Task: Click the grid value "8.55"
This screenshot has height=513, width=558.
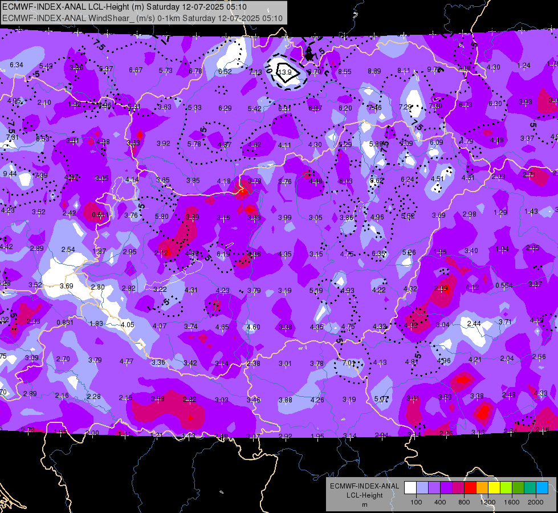Action: [x=344, y=72]
